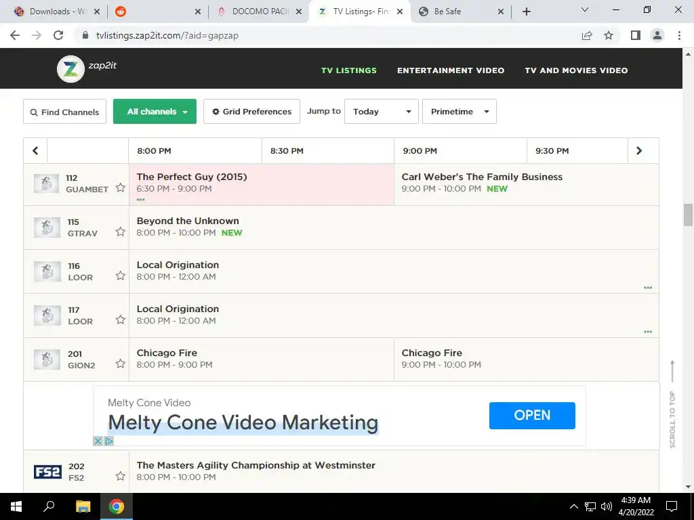Open Windows Start menu
The height and width of the screenshot is (520, 694).
tap(16, 506)
